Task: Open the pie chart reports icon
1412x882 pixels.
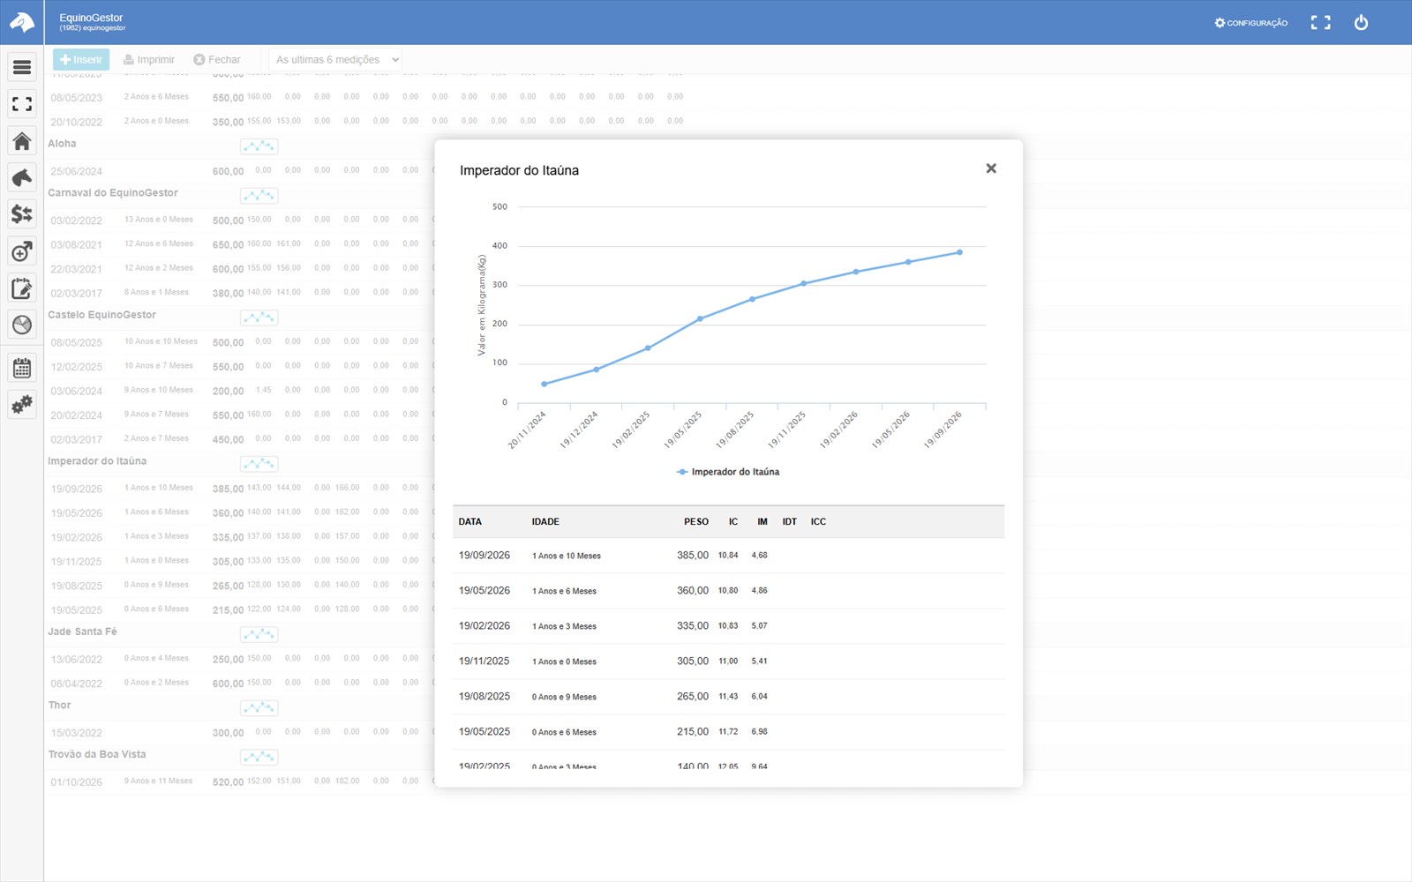Action: tap(22, 325)
